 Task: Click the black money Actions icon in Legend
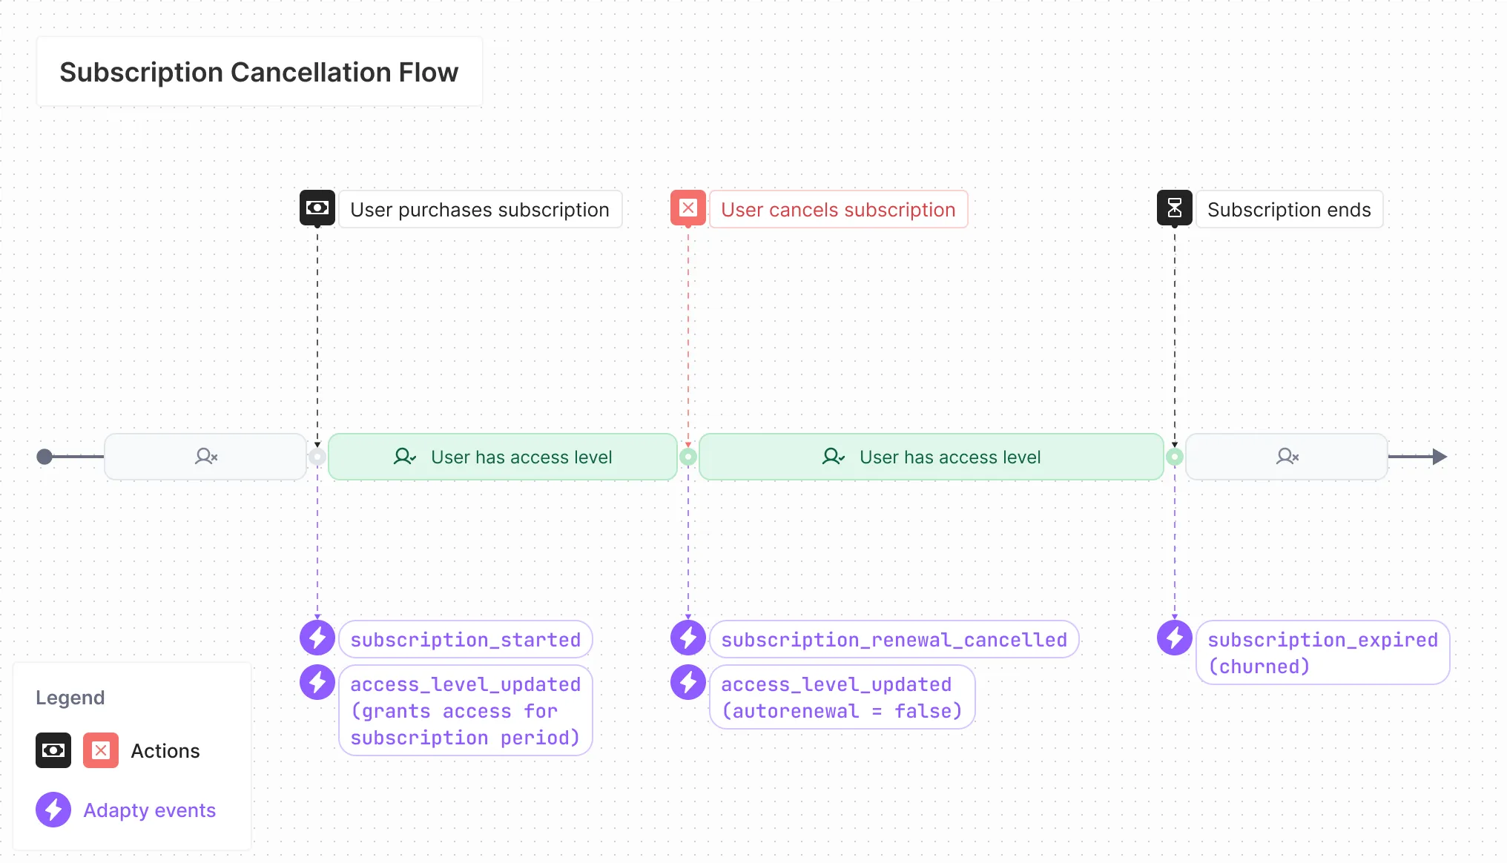coord(53,750)
